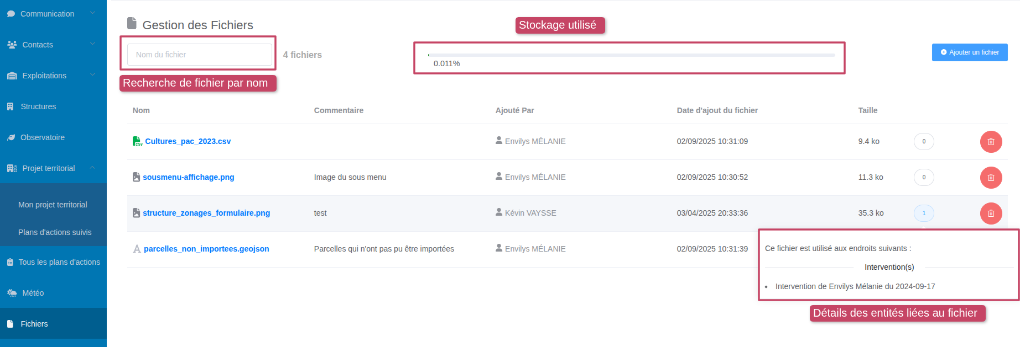The width and height of the screenshot is (1020, 347).
Task: Open Plans d'actions suivis submenu
Action: pos(55,232)
